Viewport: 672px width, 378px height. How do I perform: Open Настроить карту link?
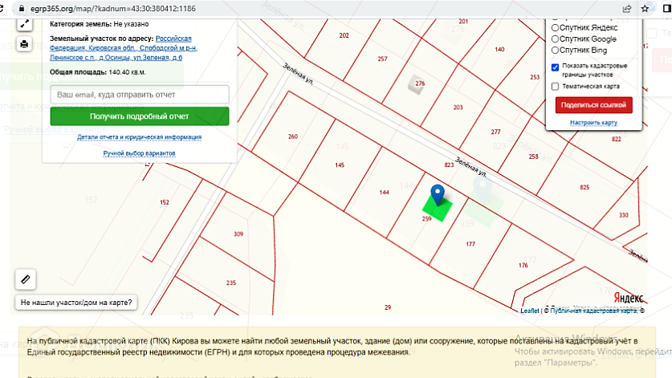pos(593,123)
